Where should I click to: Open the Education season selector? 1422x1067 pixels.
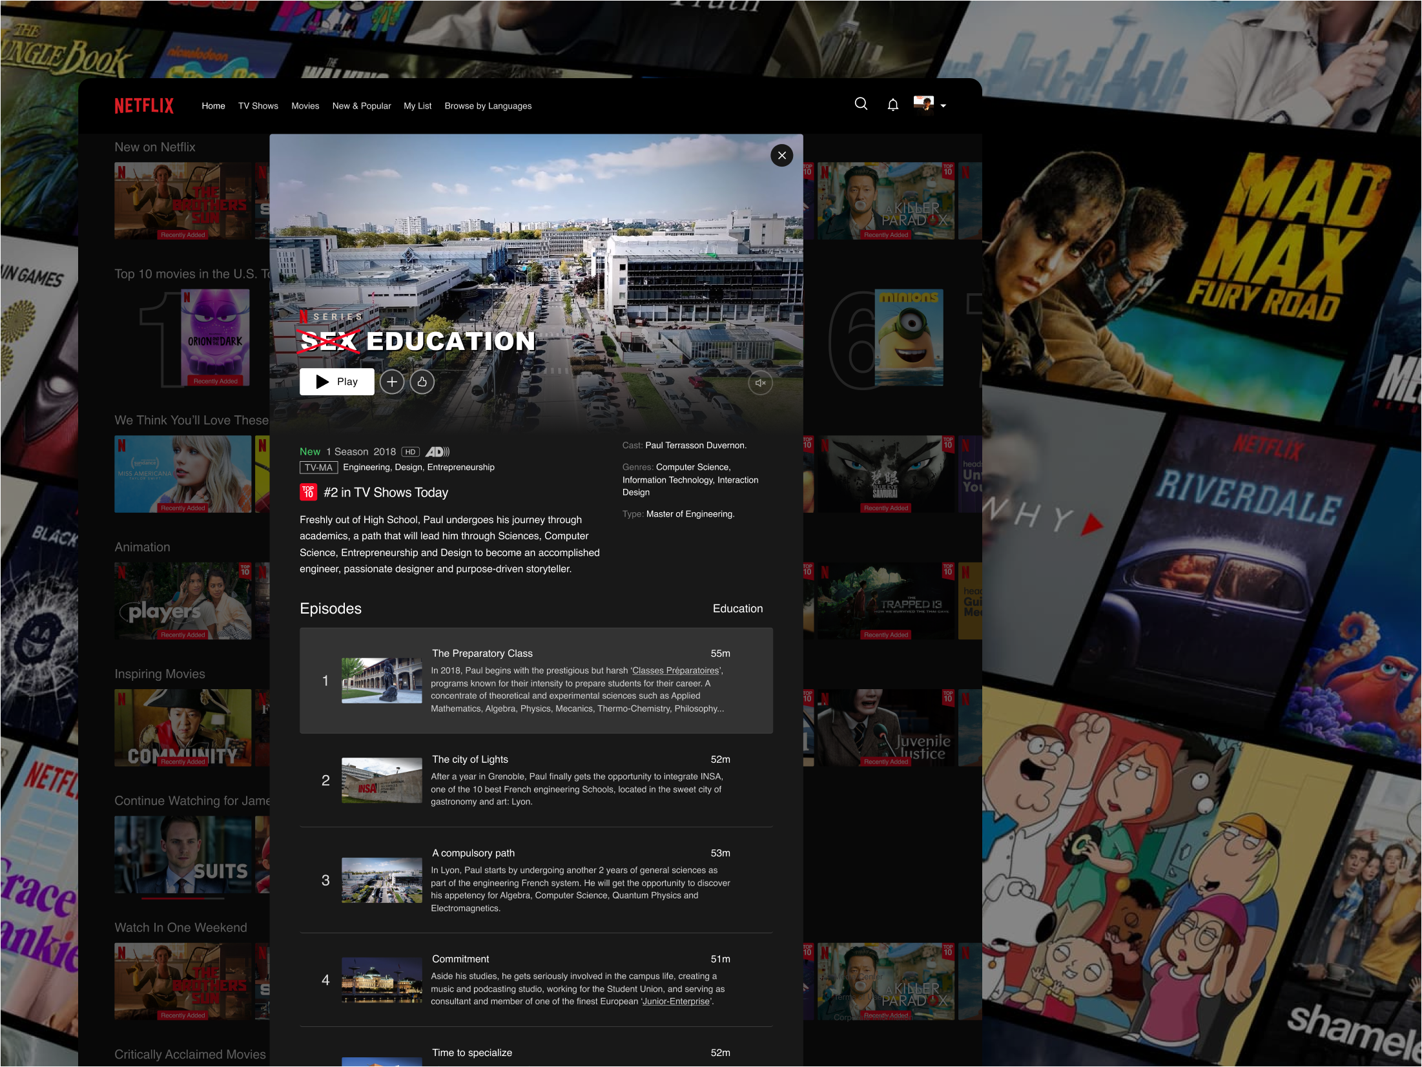click(737, 608)
